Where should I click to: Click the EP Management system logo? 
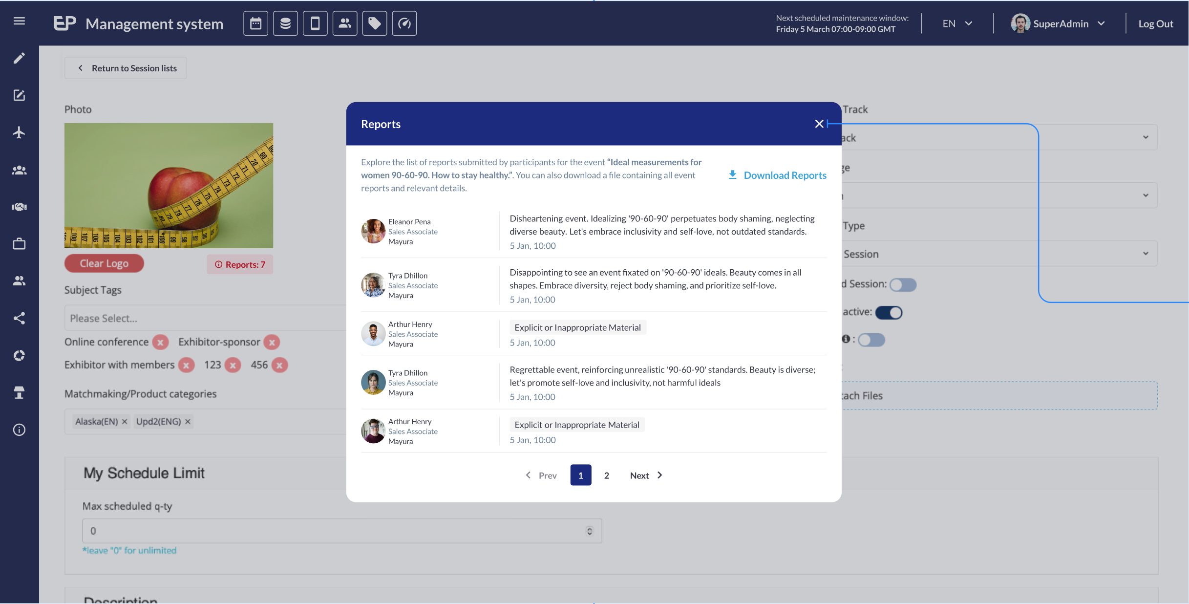coord(138,23)
